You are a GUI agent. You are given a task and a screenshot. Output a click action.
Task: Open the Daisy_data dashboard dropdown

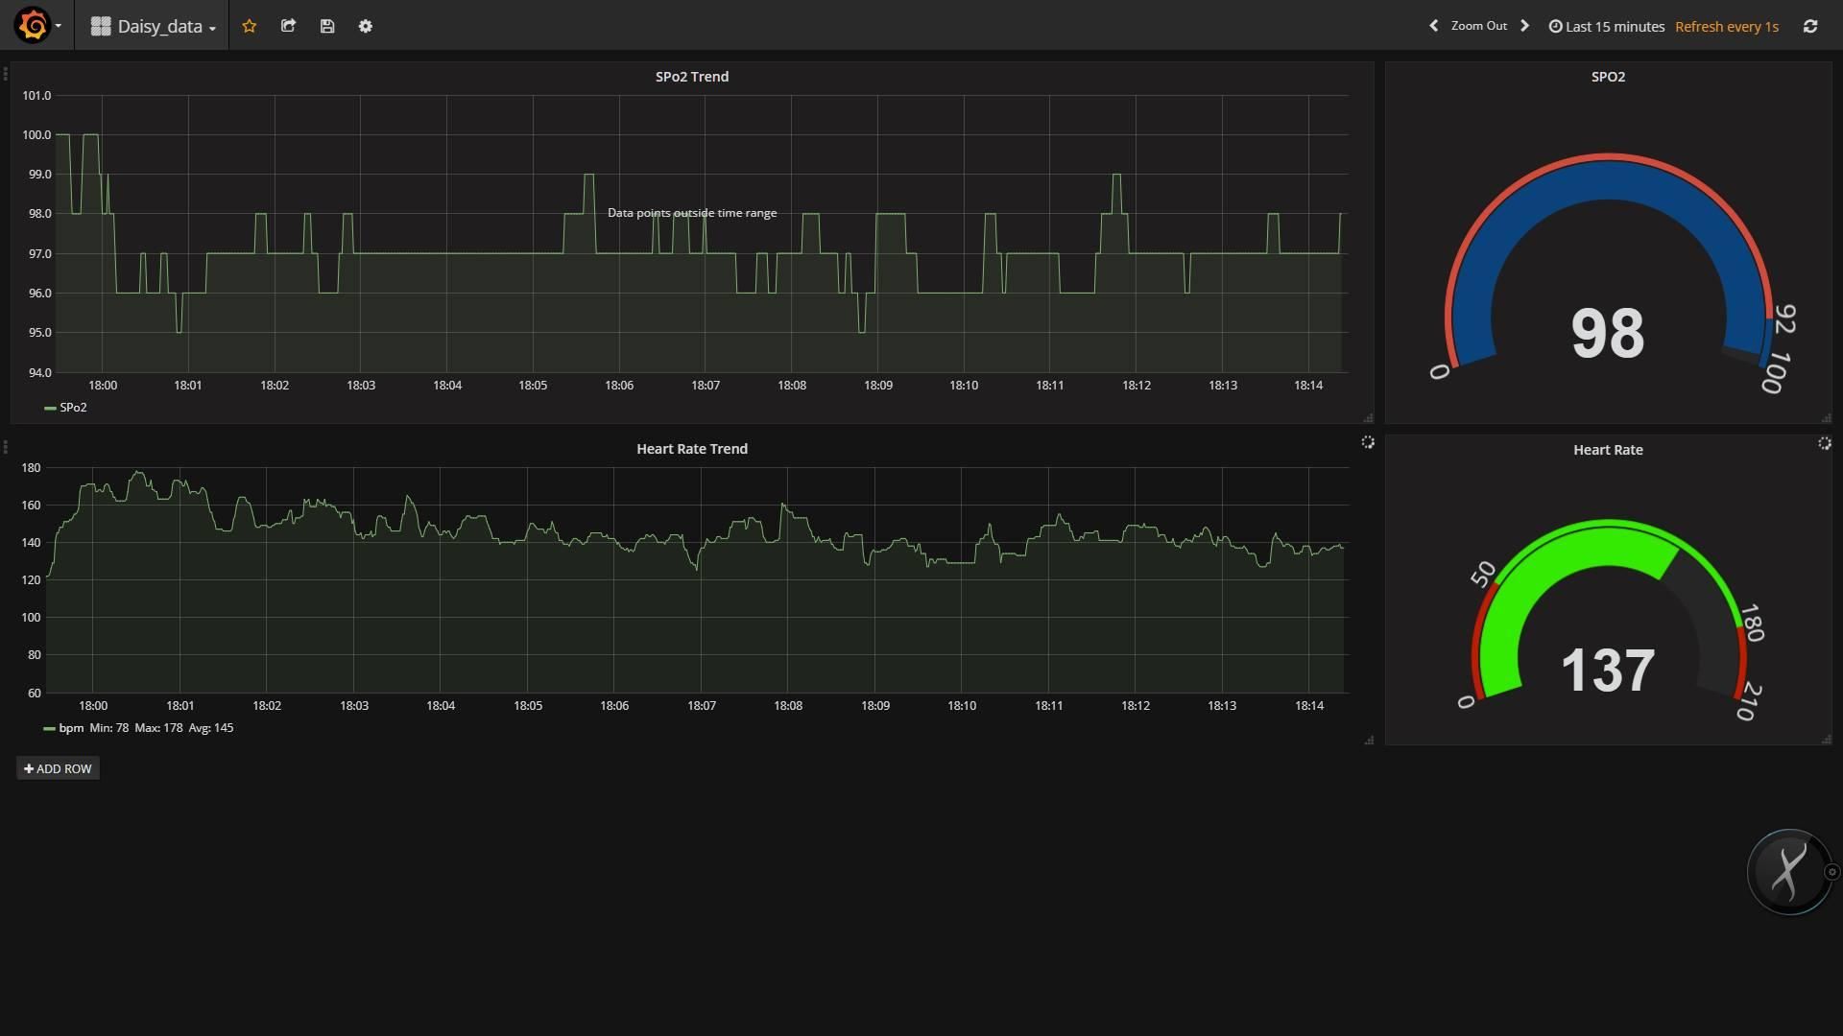coord(154,26)
